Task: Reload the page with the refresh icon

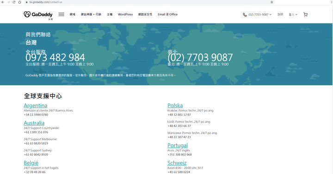Action: (14, 2)
